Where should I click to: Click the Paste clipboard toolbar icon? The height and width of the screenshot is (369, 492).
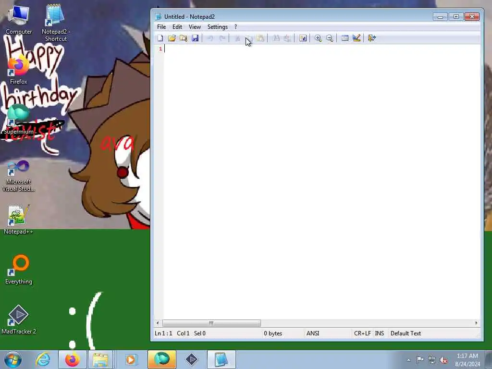point(260,38)
